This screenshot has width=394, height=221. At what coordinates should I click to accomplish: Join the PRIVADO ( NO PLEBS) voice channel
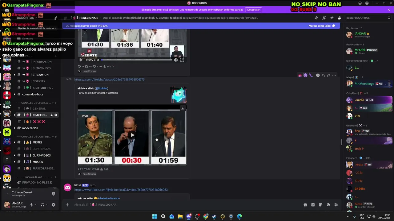point(37,182)
